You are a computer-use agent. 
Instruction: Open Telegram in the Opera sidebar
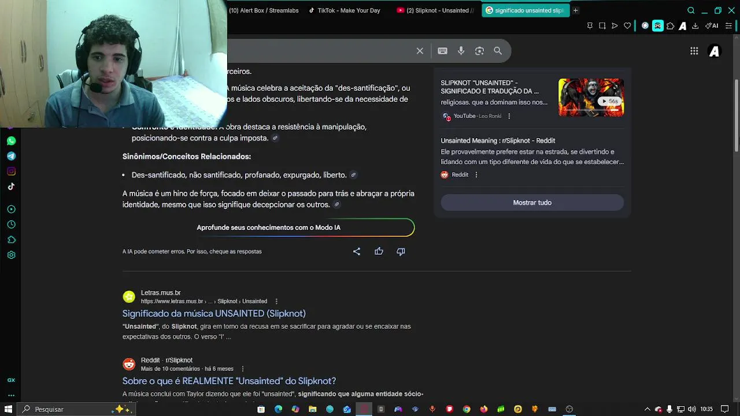(x=11, y=156)
